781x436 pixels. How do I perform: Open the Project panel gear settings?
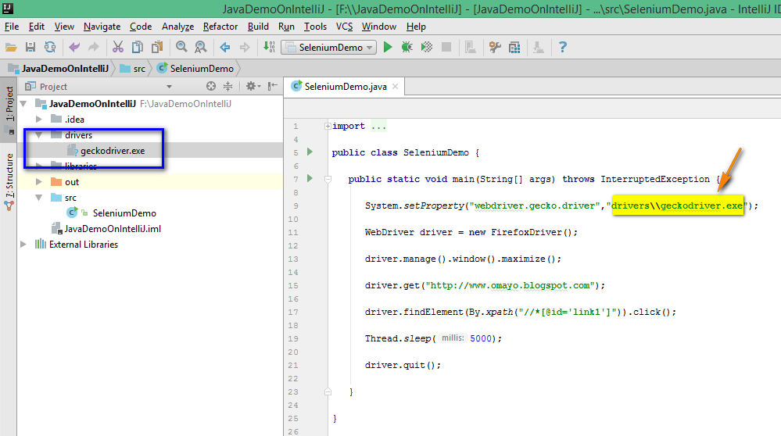[253, 86]
